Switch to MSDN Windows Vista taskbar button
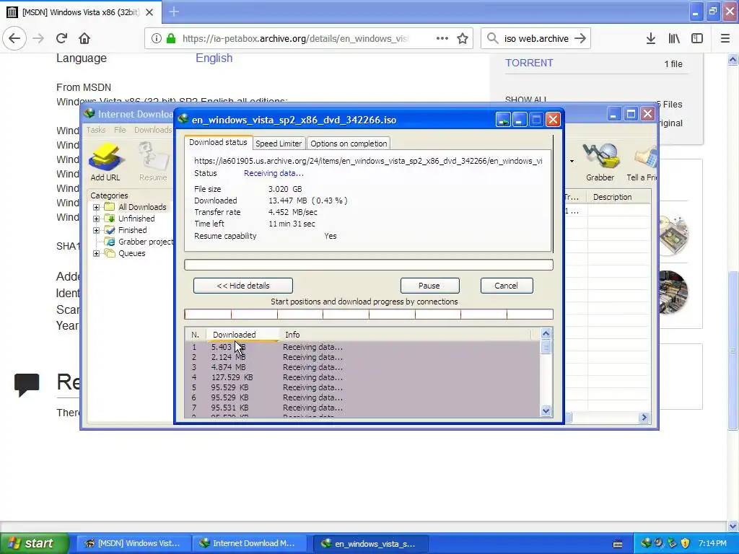This screenshot has height=554, width=739. pos(134,543)
